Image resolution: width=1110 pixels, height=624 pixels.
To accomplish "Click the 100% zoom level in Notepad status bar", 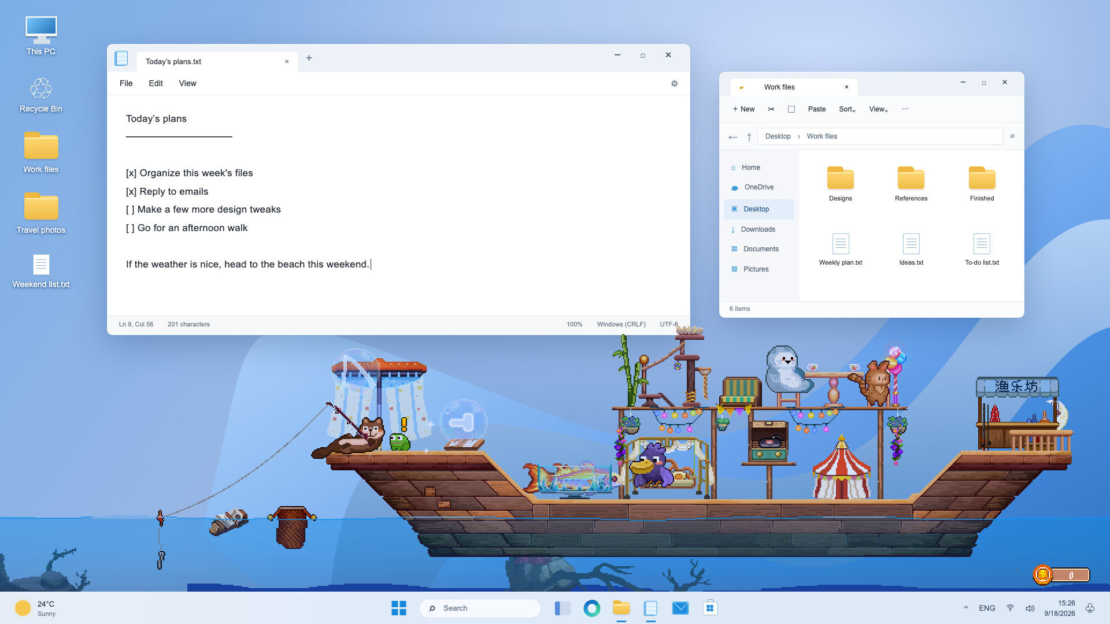I will pos(574,325).
